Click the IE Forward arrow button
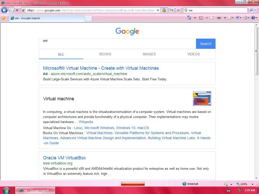 point(11,10)
